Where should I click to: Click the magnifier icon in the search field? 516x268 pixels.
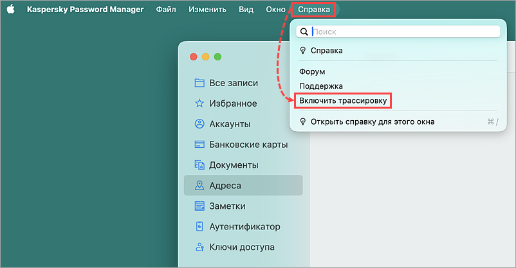click(304, 31)
